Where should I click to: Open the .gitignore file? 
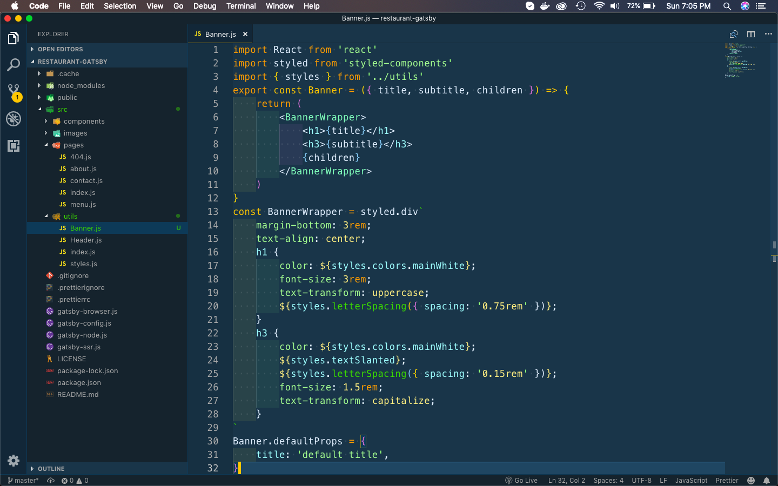tap(107, 276)
